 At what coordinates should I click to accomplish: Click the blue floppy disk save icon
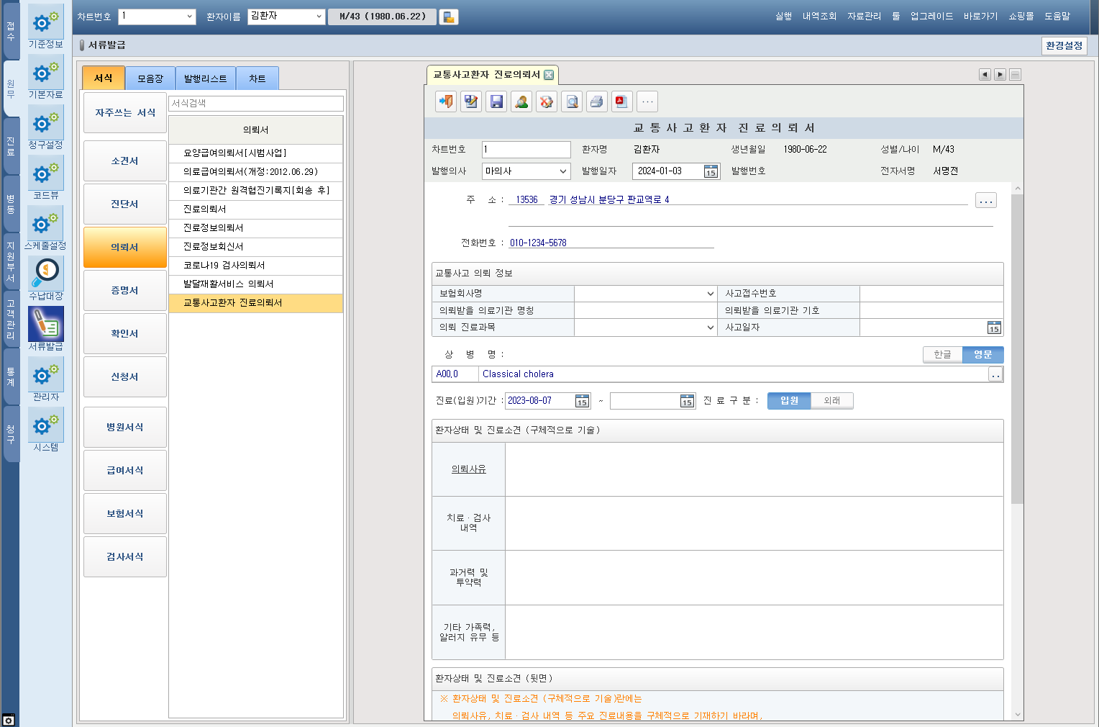(x=496, y=101)
